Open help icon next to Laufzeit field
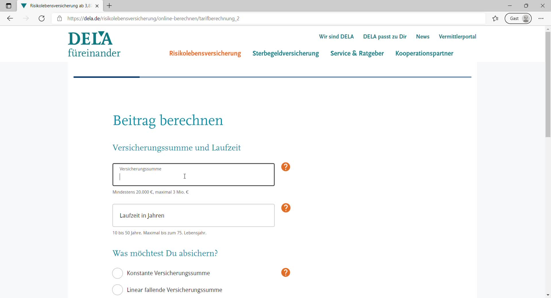Screen dimensions: 551x298 click(286, 208)
